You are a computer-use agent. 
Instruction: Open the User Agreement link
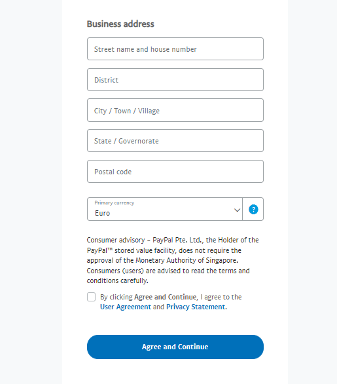(126, 307)
